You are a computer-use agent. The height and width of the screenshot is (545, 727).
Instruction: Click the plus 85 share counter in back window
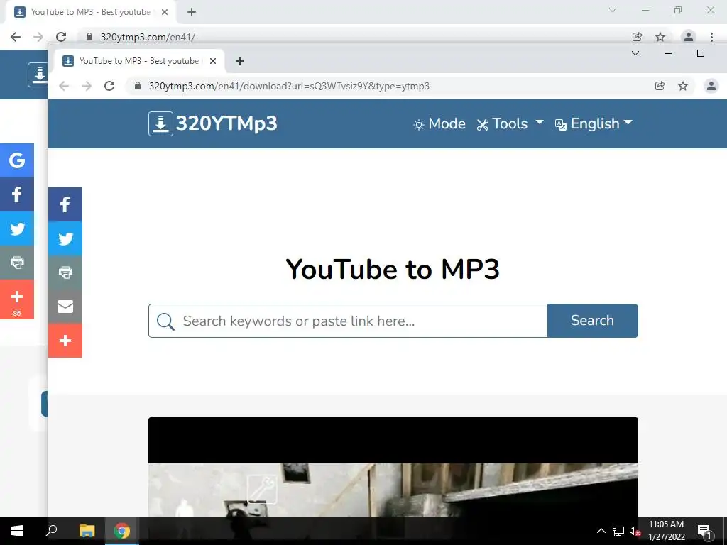coord(17,299)
